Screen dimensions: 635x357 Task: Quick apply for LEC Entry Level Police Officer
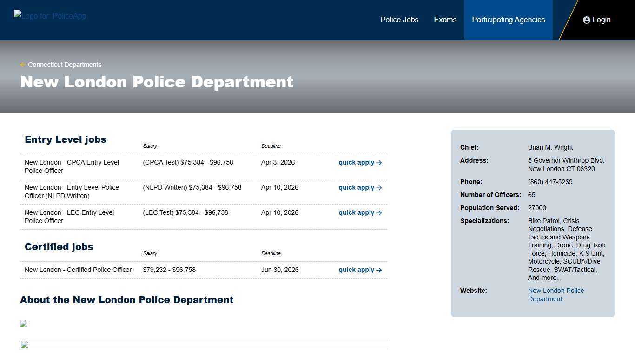click(356, 213)
